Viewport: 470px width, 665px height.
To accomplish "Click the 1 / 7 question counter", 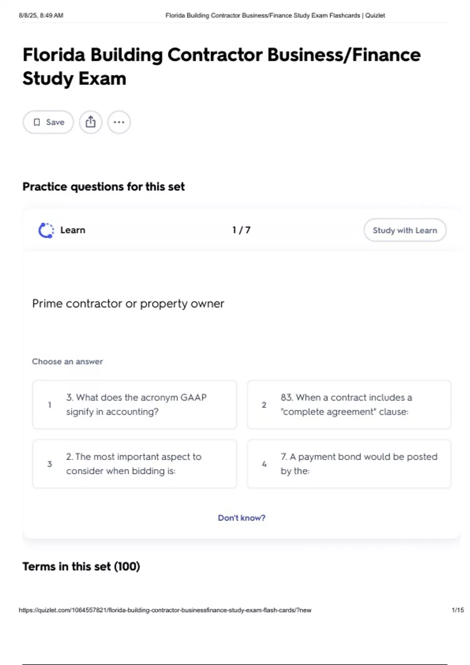I will pyautogui.click(x=241, y=230).
